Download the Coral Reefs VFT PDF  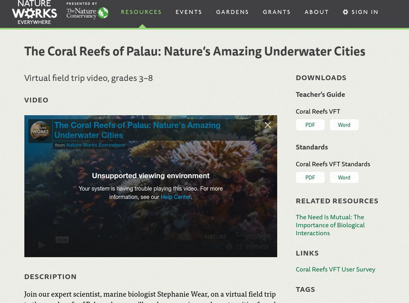point(310,125)
